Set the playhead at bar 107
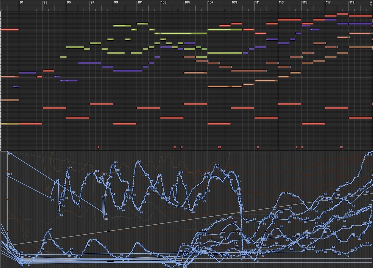Image resolution: width=373 pixels, height=268 pixels. click(x=211, y=2)
